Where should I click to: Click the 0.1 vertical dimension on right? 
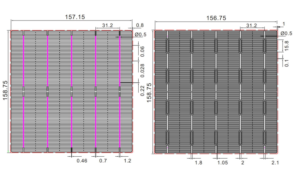(286, 62)
